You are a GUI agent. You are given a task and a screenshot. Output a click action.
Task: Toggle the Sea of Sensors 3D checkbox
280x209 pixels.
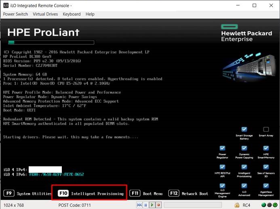tap(266, 167)
